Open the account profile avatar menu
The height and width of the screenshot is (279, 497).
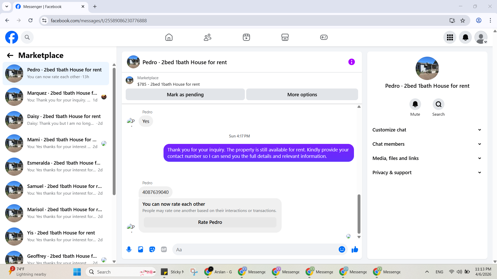tap(481, 37)
